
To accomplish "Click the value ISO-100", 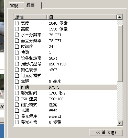I will pyautogui.click(x=56, y=99).
